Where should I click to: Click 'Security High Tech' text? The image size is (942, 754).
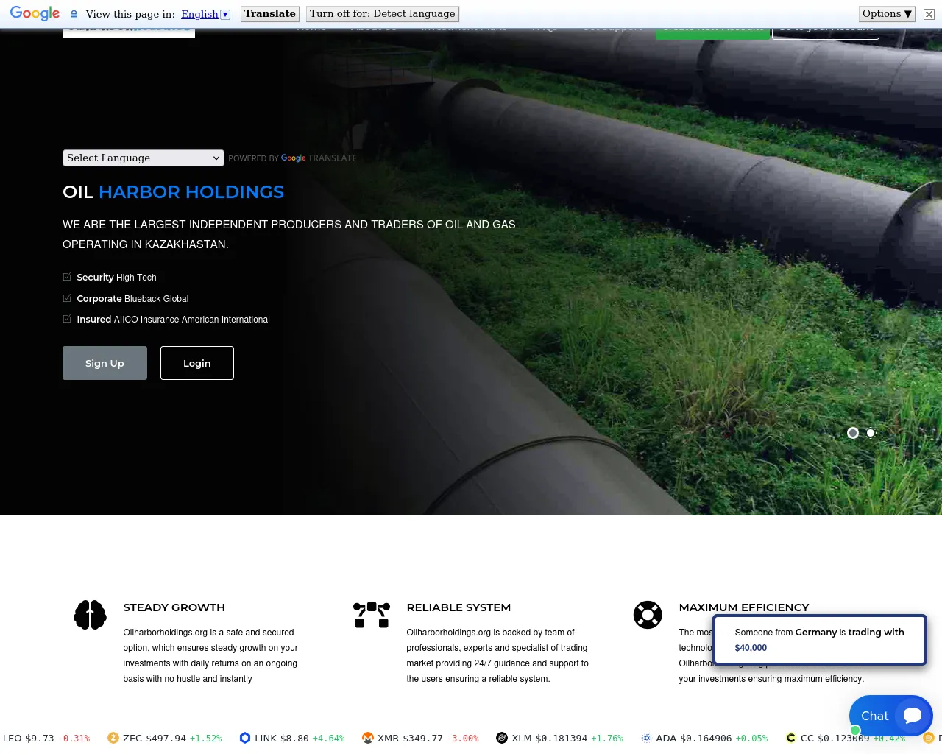pos(116,278)
